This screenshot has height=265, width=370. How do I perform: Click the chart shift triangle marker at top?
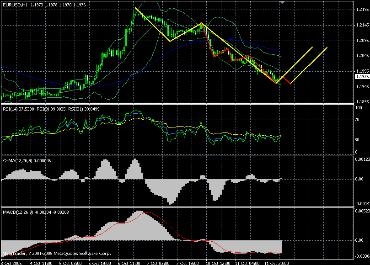tap(283, 2)
